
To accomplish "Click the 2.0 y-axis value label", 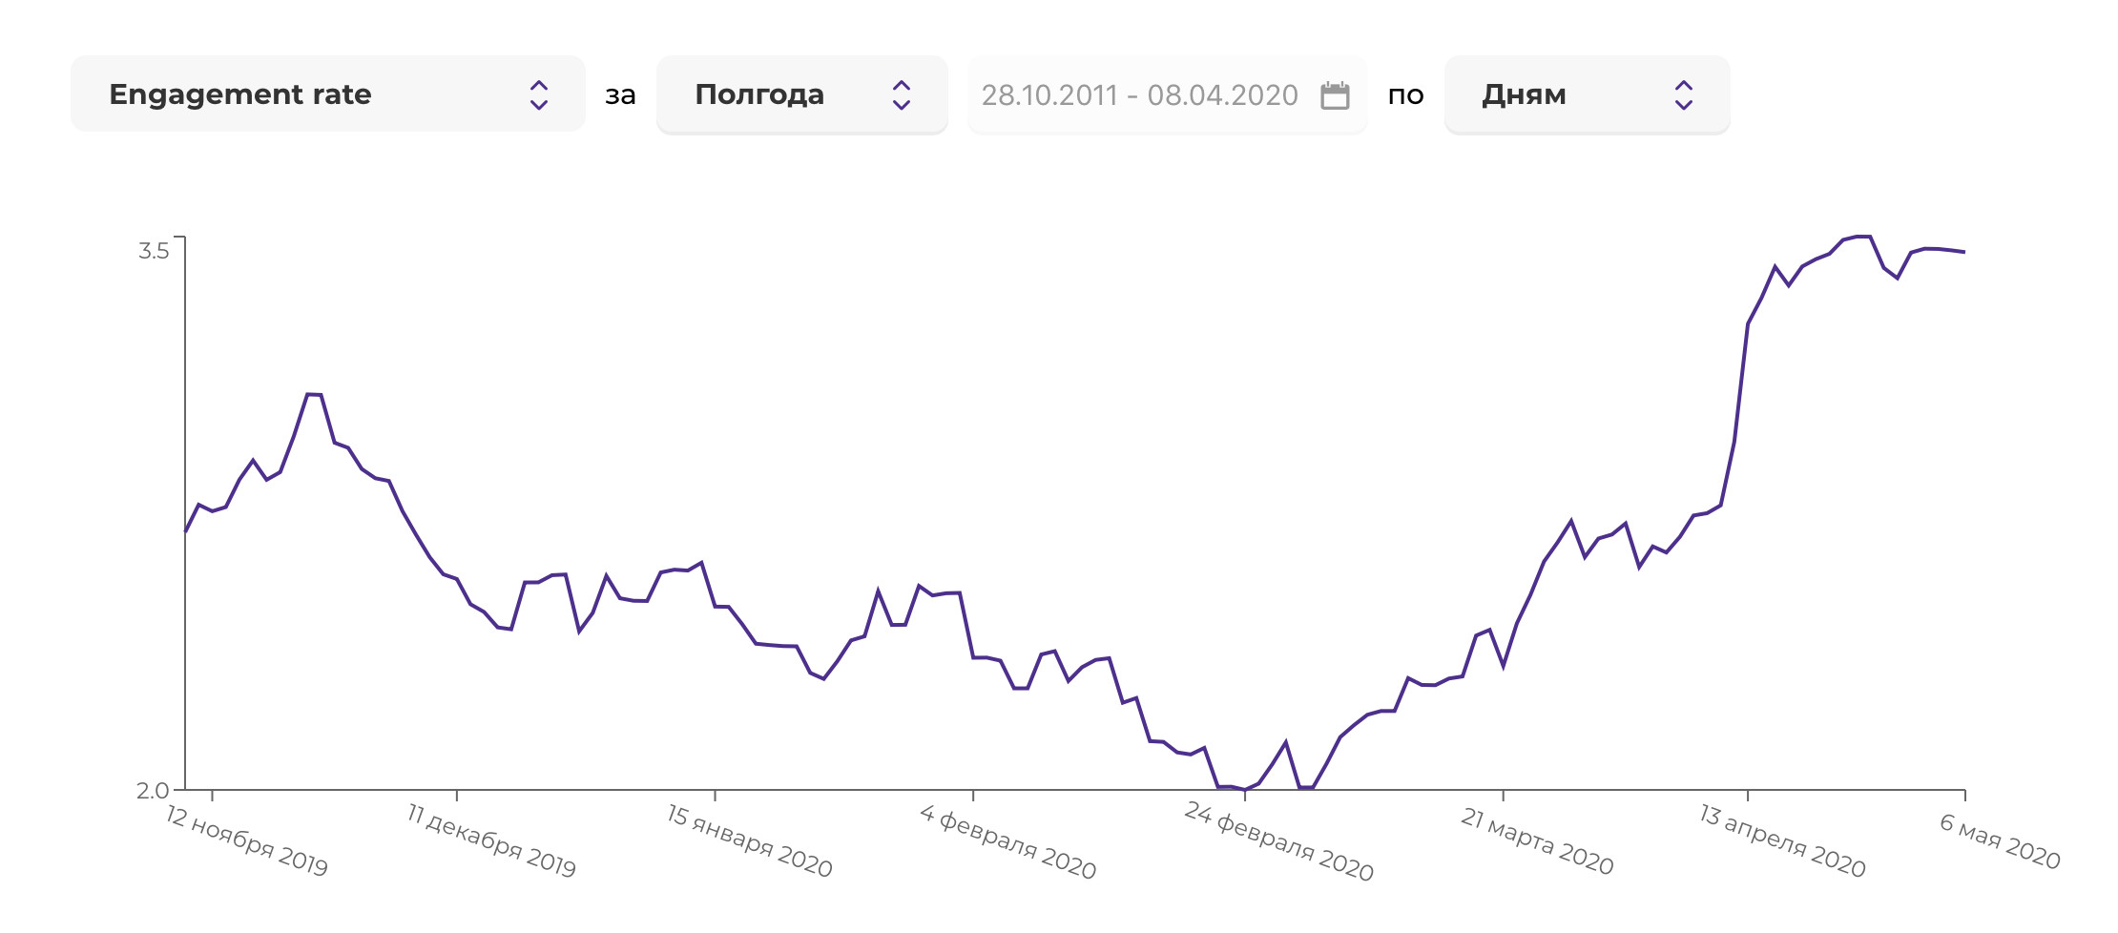I will coord(153,790).
